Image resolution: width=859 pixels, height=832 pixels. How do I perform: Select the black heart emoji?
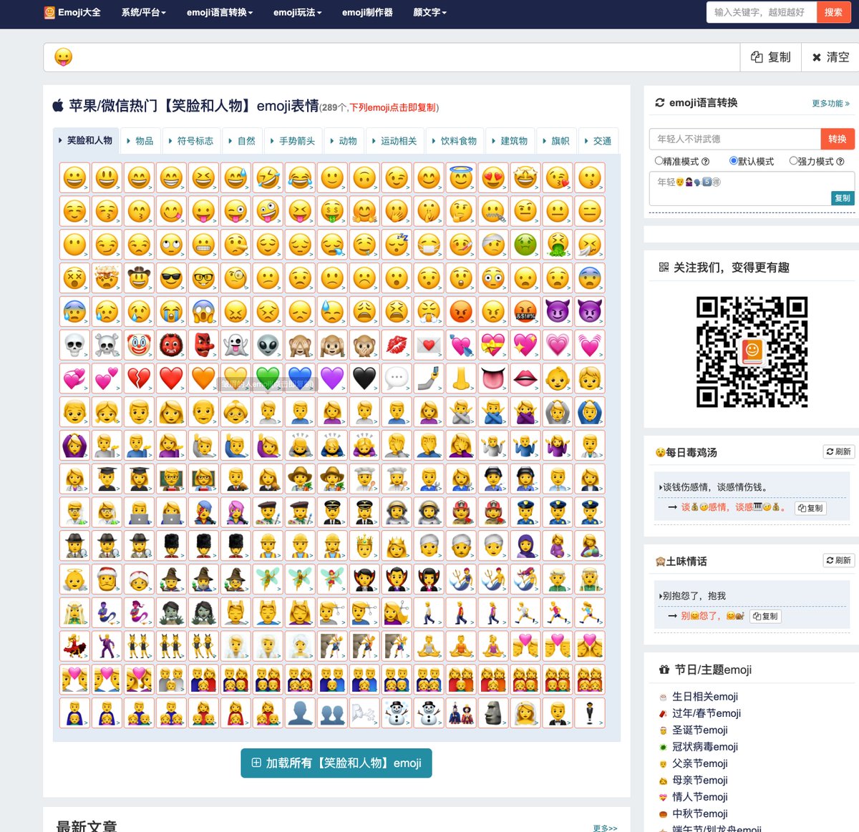click(364, 378)
